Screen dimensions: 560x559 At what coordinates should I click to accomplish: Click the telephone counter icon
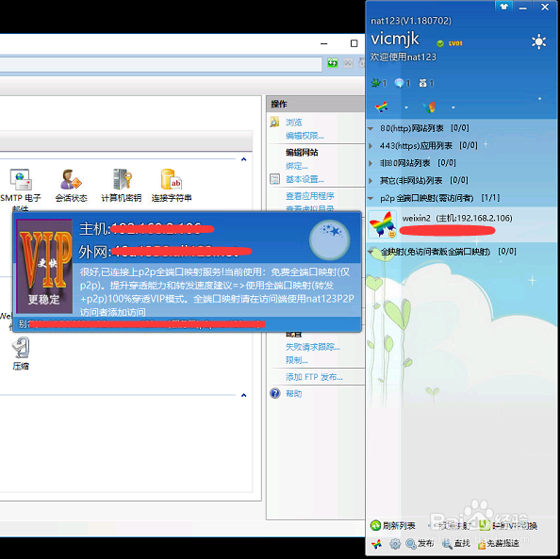[423, 83]
